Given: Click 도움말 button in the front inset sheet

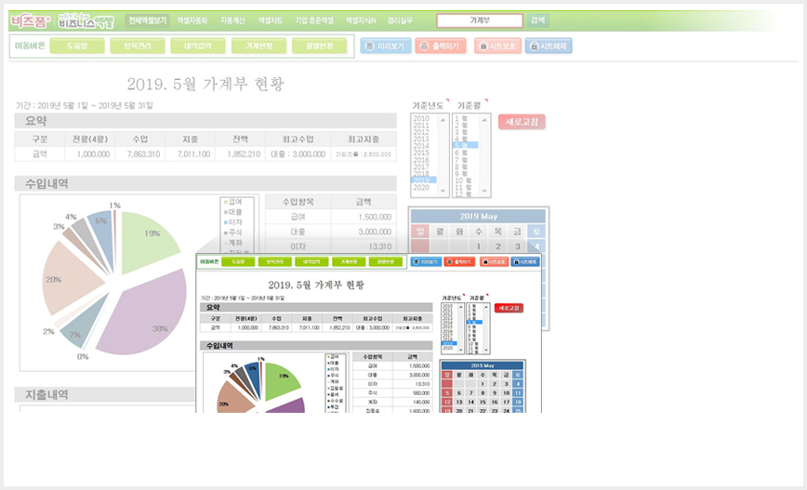Looking at the screenshot, I should point(238,262).
